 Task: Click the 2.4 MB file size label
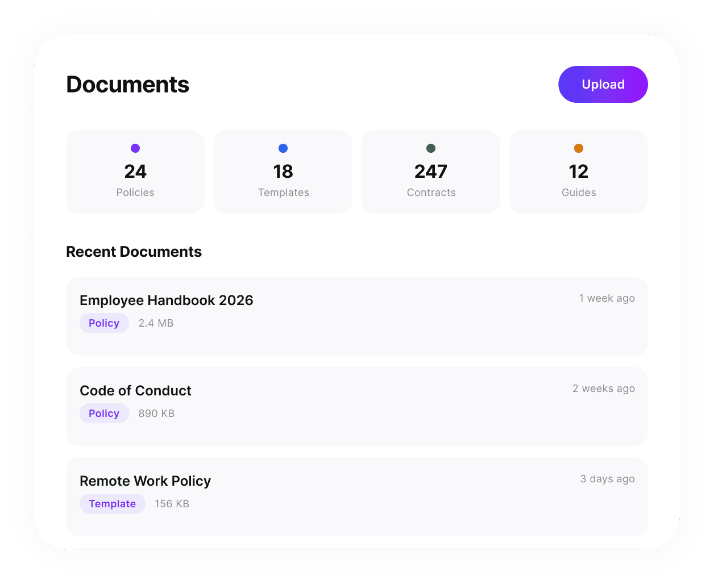pos(156,323)
